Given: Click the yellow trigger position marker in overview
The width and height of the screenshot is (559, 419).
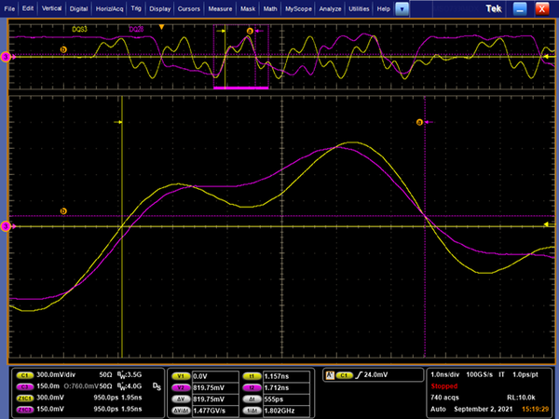Looking at the screenshot, I should [x=163, y=27].
